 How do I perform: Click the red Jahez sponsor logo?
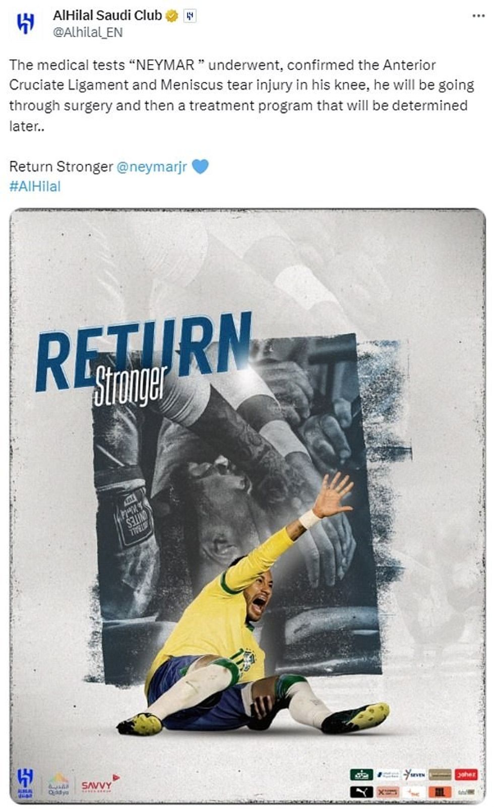(x=466, y=774)
